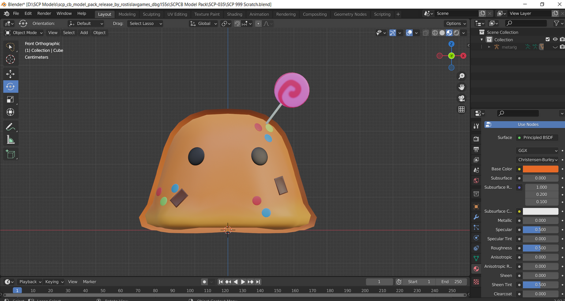Toggle metarig viewport visibility
The image size is (565, 301).
tap(555, 47)
